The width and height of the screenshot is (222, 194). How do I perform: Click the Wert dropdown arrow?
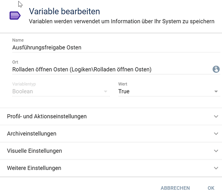click(x=216, y=91)
